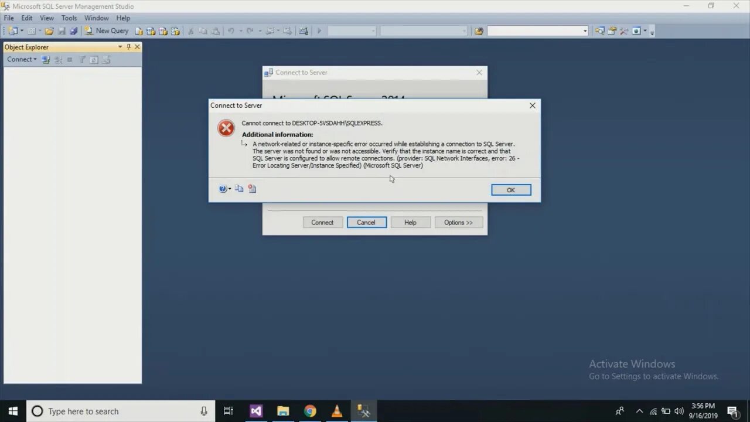This screenshot has height=422, width=750.
Task: Click the Analysis Services XMLA Query icon
Action: tap(175, 30)
